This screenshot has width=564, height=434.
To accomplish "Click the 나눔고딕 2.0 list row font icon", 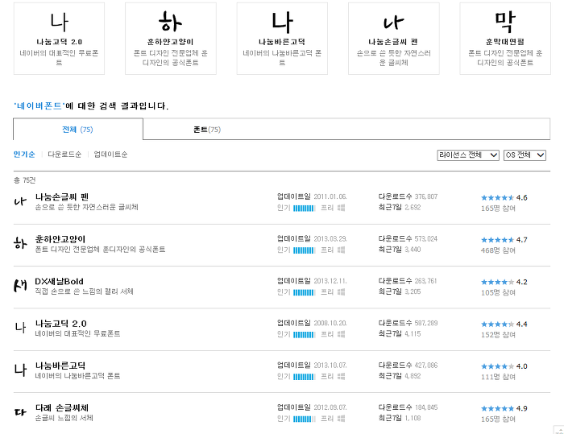I will 20,328.
